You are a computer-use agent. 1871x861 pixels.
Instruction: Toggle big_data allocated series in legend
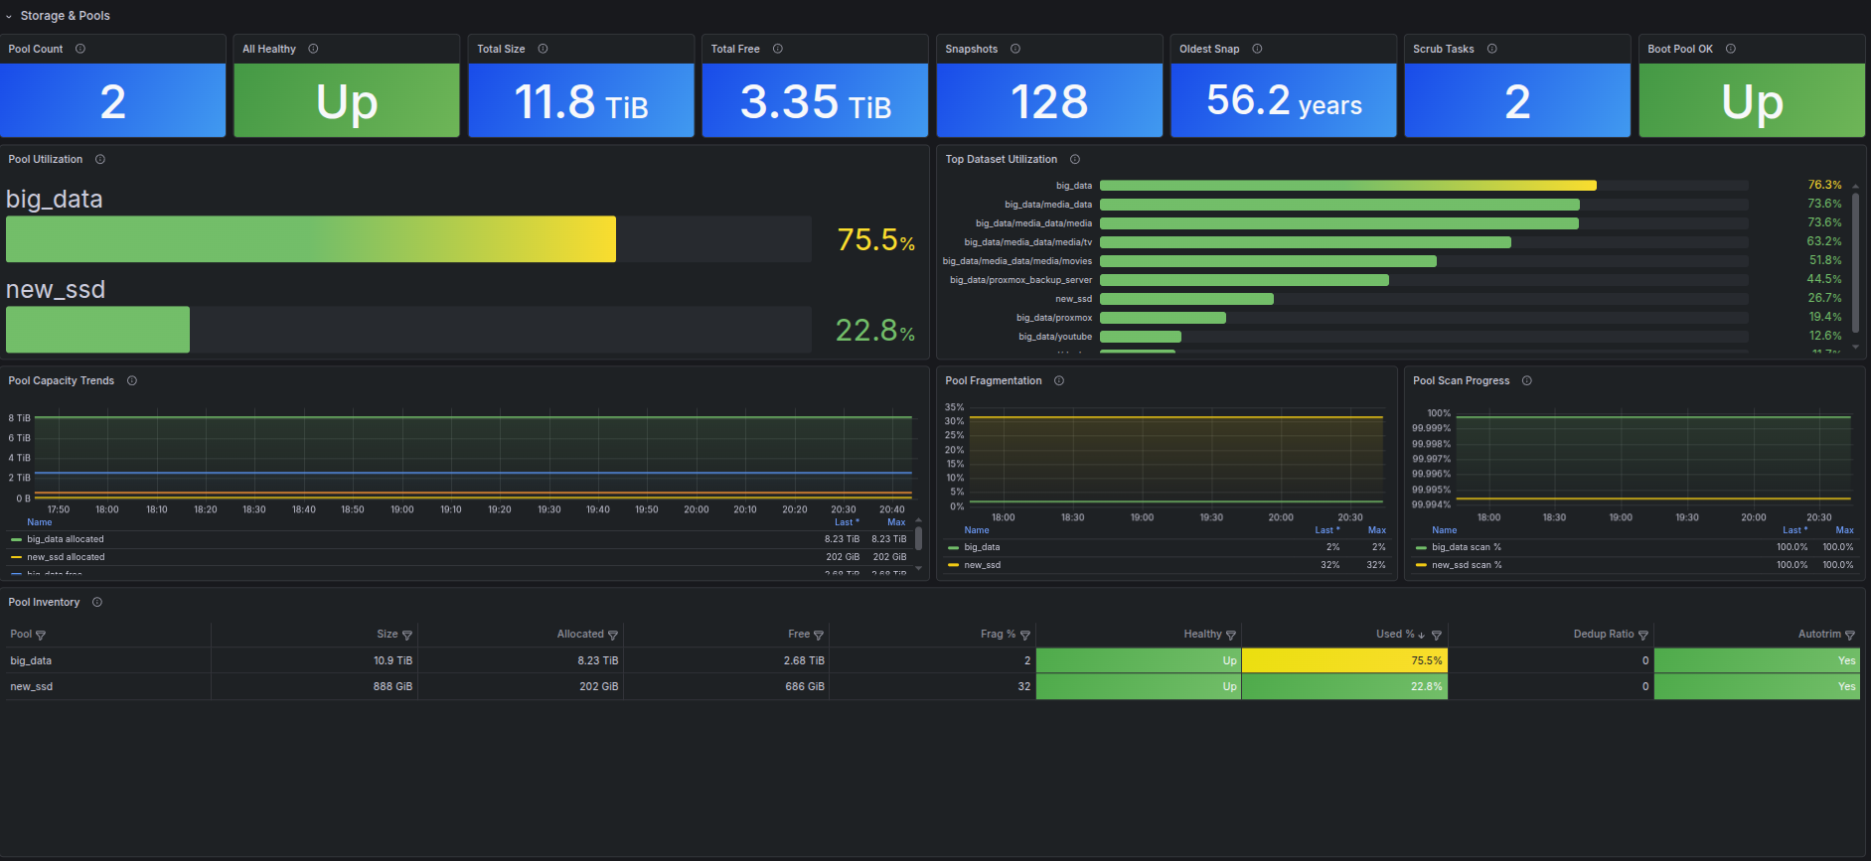coord(65,539)
